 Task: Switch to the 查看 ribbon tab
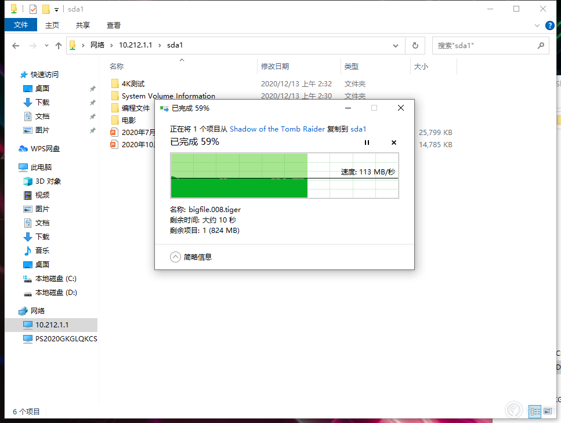114,25
